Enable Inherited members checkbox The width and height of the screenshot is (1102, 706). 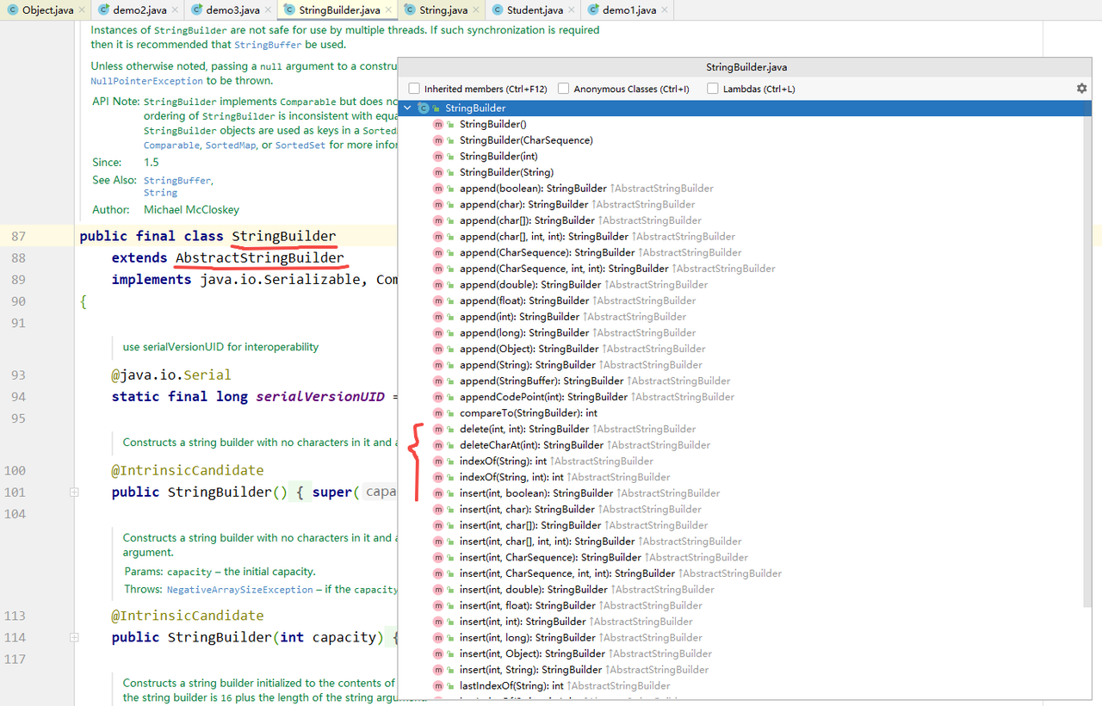pyautogui.click(x=414, y=89)
